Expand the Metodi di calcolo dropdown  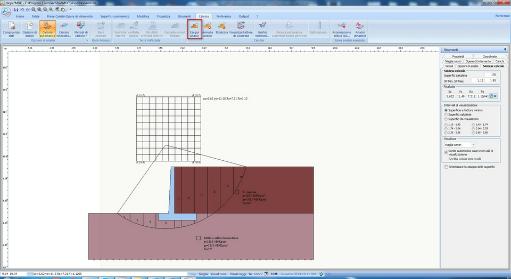point(81,29)
